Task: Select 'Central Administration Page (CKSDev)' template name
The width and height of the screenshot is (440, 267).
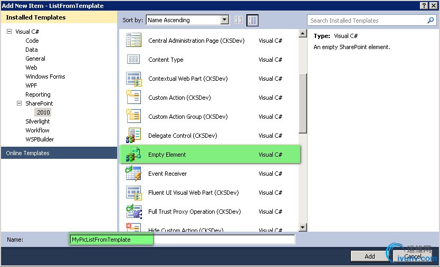Action: pyautogui.click(x=196, y=41)
